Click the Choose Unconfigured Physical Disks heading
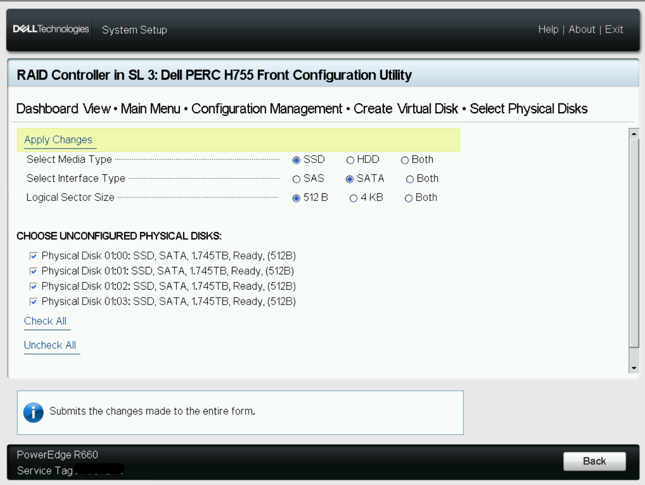This screenshot has width=645, height=485. click(x=119, y=236)
